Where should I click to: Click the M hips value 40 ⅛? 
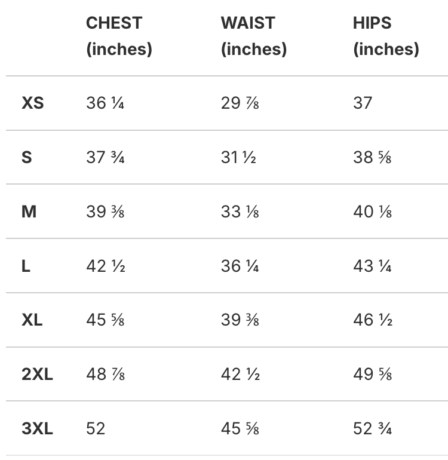(372, 212)
